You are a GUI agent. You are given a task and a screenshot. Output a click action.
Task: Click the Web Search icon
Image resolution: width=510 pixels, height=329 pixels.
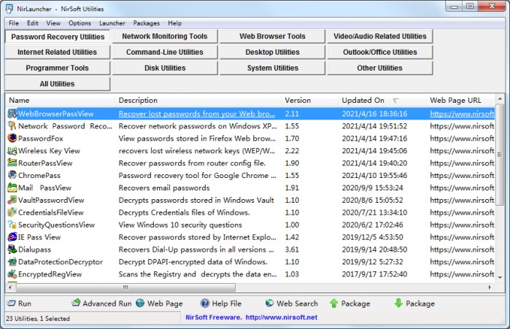tap(269, 303)
